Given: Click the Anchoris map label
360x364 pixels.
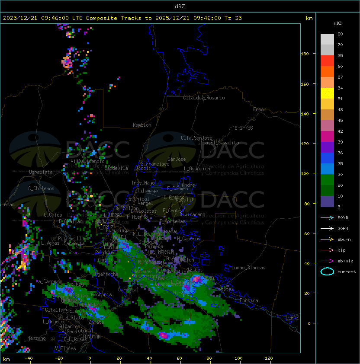Looking at the screenshot, I should coord(101,294).
